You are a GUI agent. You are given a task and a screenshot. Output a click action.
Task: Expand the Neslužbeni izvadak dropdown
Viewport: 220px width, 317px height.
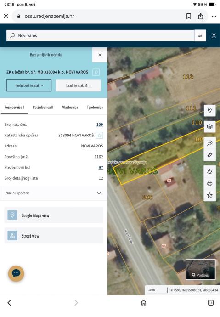pyautogui.click(x=29, y=85)
